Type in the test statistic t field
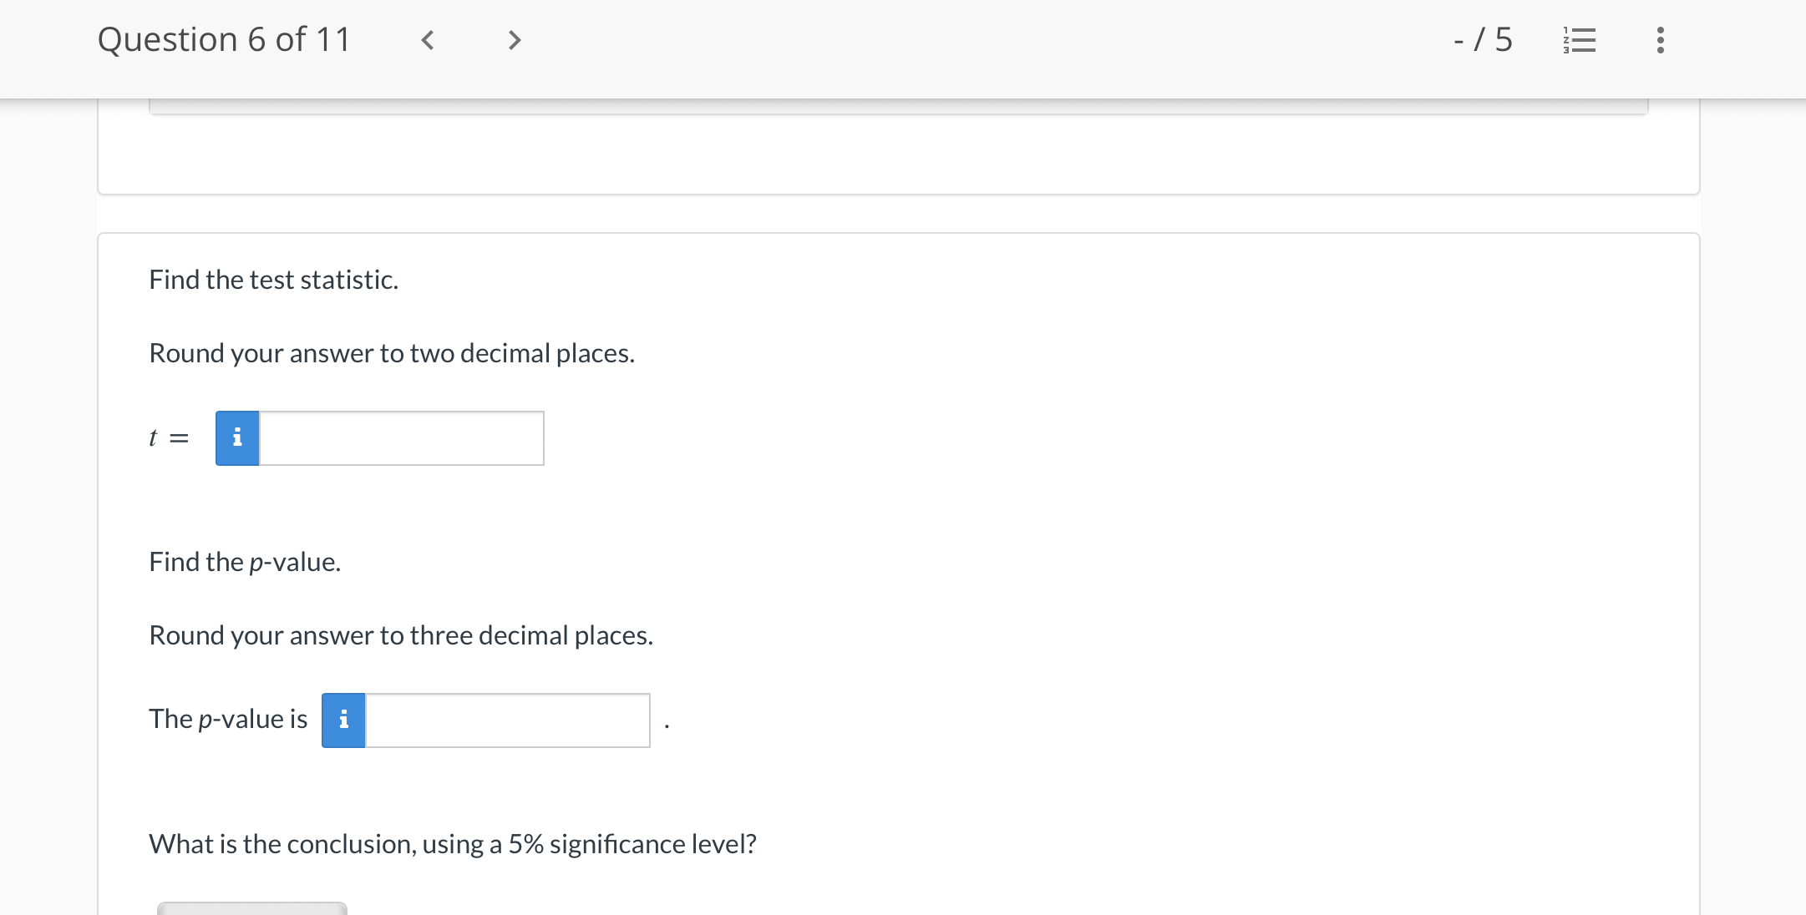Screen dimensions: 1806x915 pos(401,438)
